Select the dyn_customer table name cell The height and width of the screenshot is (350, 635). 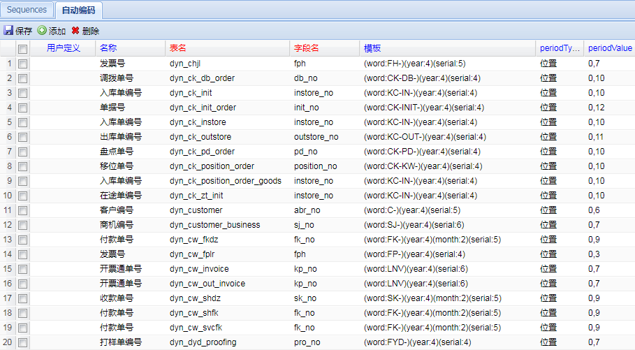196,210
